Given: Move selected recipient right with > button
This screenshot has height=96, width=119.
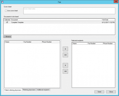Looking at the screenshot, I should click(65, 49).
